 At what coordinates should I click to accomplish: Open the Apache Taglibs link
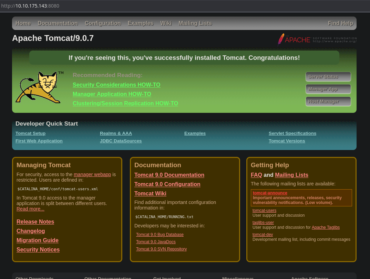[x=326, y=227]
